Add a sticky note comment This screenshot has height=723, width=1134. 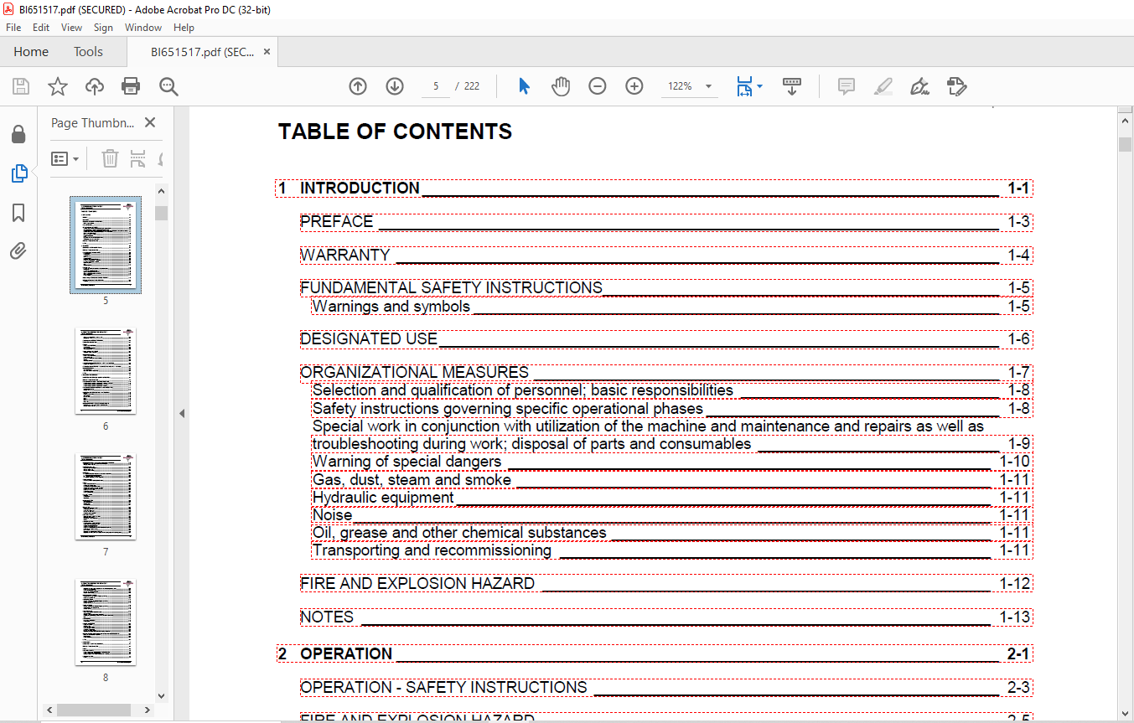pos(847,86)
